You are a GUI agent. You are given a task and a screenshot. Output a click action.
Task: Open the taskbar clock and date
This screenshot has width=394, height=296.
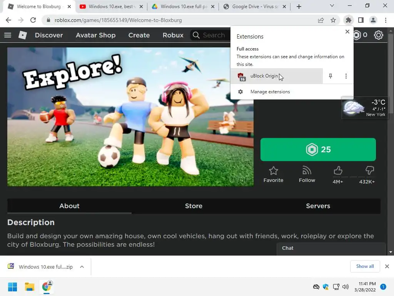tap(365, 287)
